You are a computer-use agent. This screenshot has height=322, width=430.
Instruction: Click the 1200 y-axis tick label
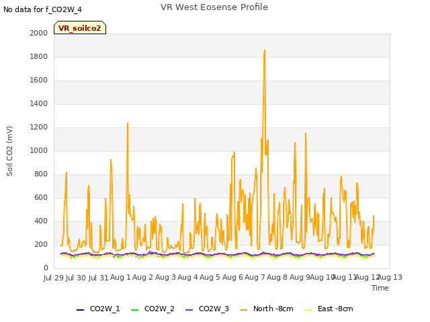tap(39, 127)
